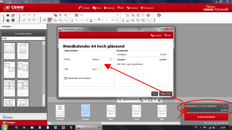Click the zoom-in magnifier icon
232x130 pixels.
(x=141, y=100)
